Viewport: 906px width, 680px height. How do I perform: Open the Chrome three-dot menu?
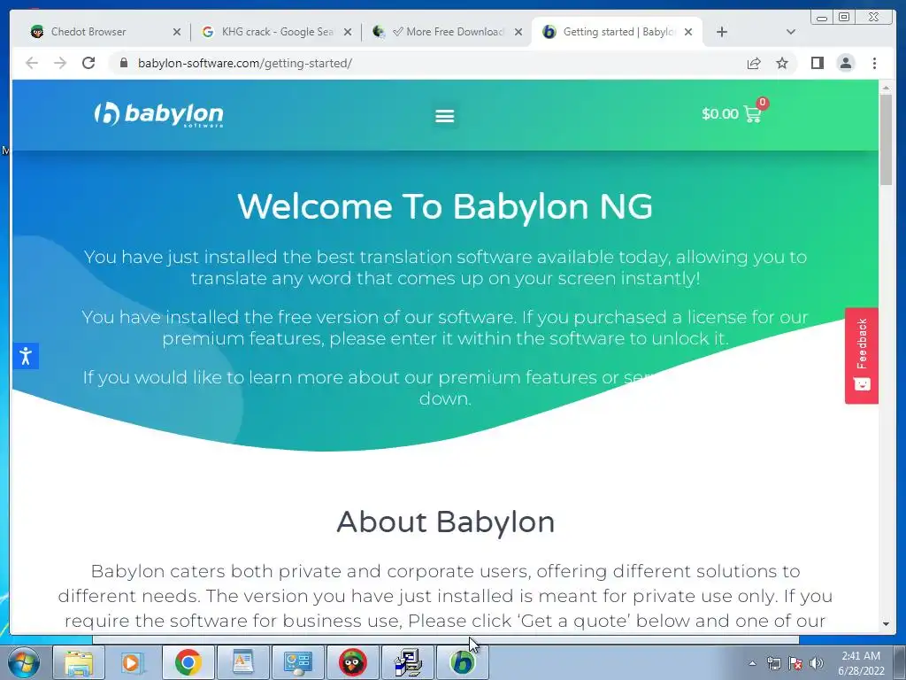click(874, 63)
